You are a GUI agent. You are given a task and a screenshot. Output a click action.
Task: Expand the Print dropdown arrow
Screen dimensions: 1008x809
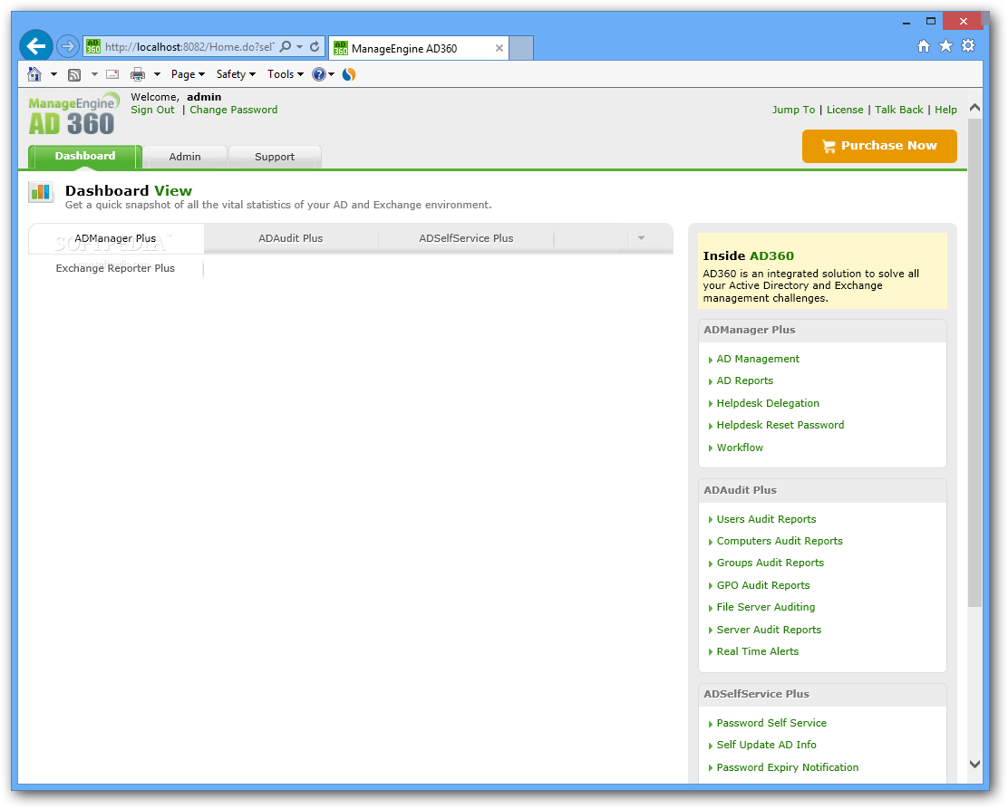(157, 74)
